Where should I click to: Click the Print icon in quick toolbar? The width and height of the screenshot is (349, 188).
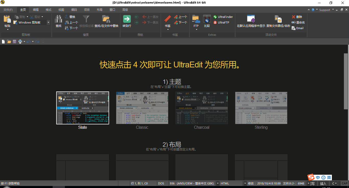pos(20,41)
